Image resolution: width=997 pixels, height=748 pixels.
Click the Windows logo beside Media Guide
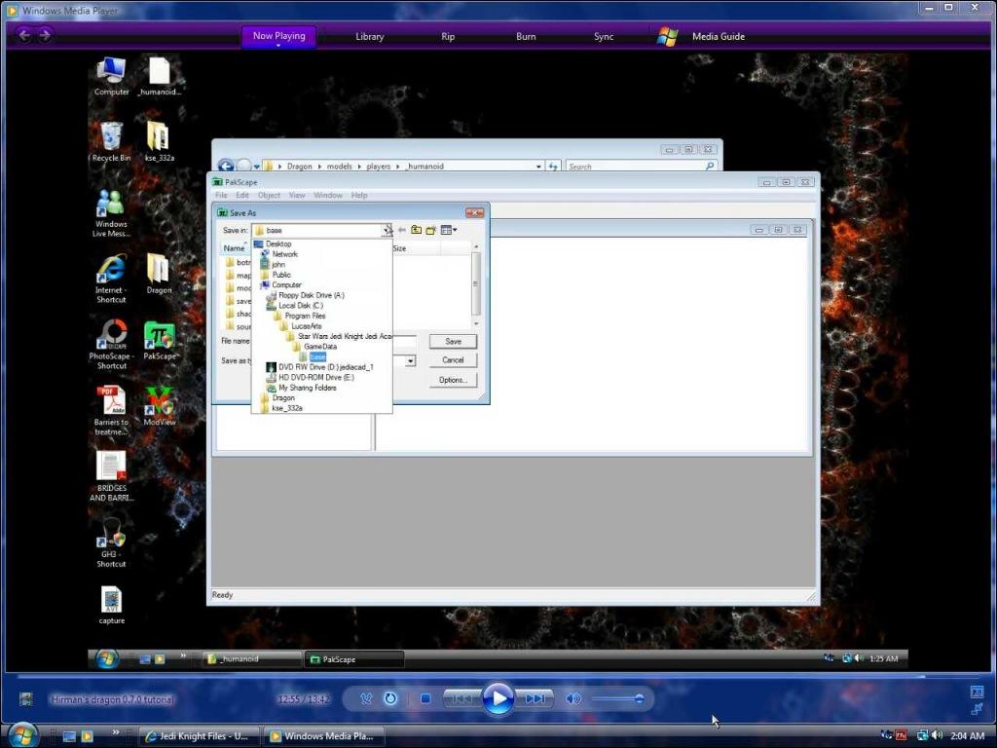click(x=667, y=37)
